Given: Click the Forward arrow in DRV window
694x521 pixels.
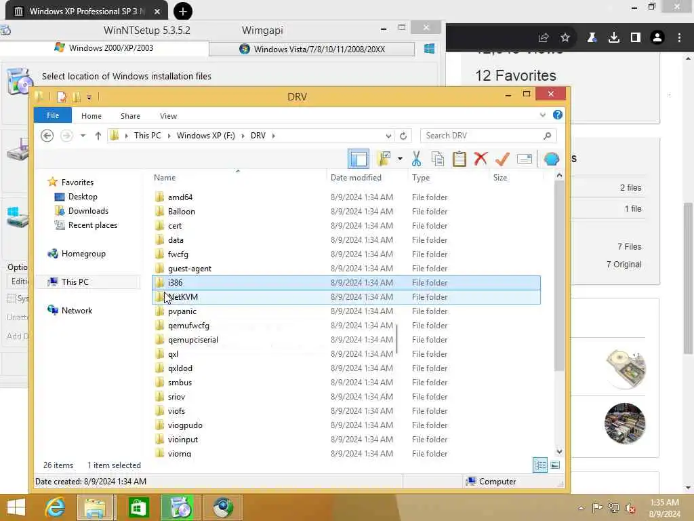Looking at the screenshot, I should (x=66, y=136).
